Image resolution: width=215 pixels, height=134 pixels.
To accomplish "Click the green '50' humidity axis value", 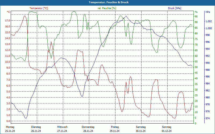I will 196,67.
